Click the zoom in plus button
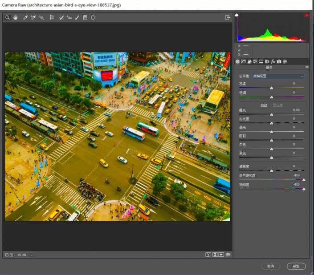 pyautogui.click(x=12, y=255)
